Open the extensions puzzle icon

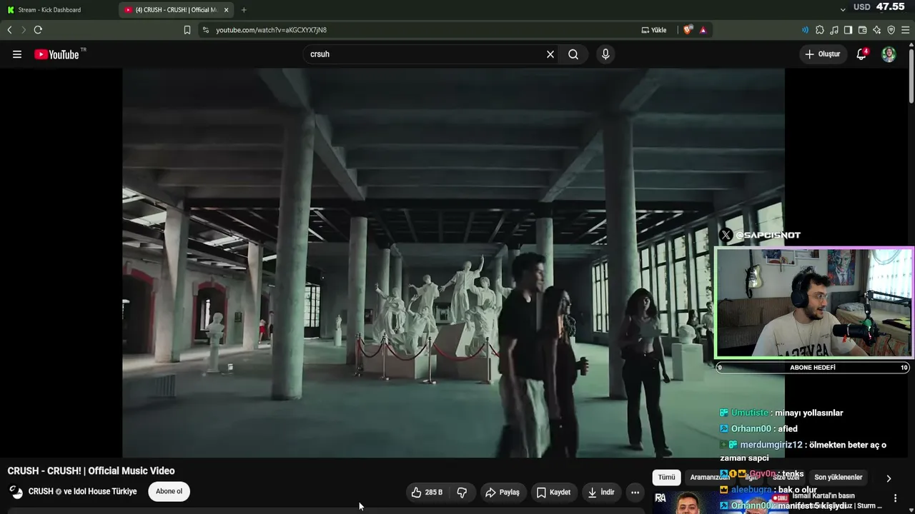coord(820,30)
